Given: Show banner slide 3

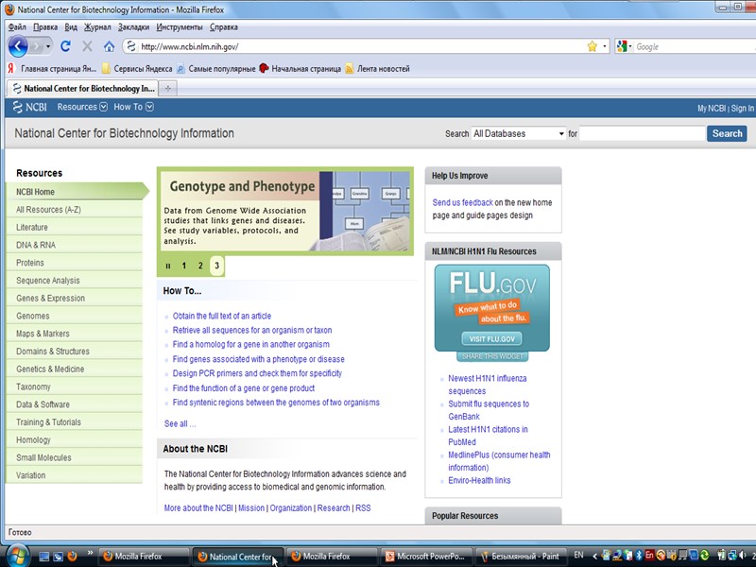Looking at the screenshot, I should pyautogui.click(x=217, y=266).
